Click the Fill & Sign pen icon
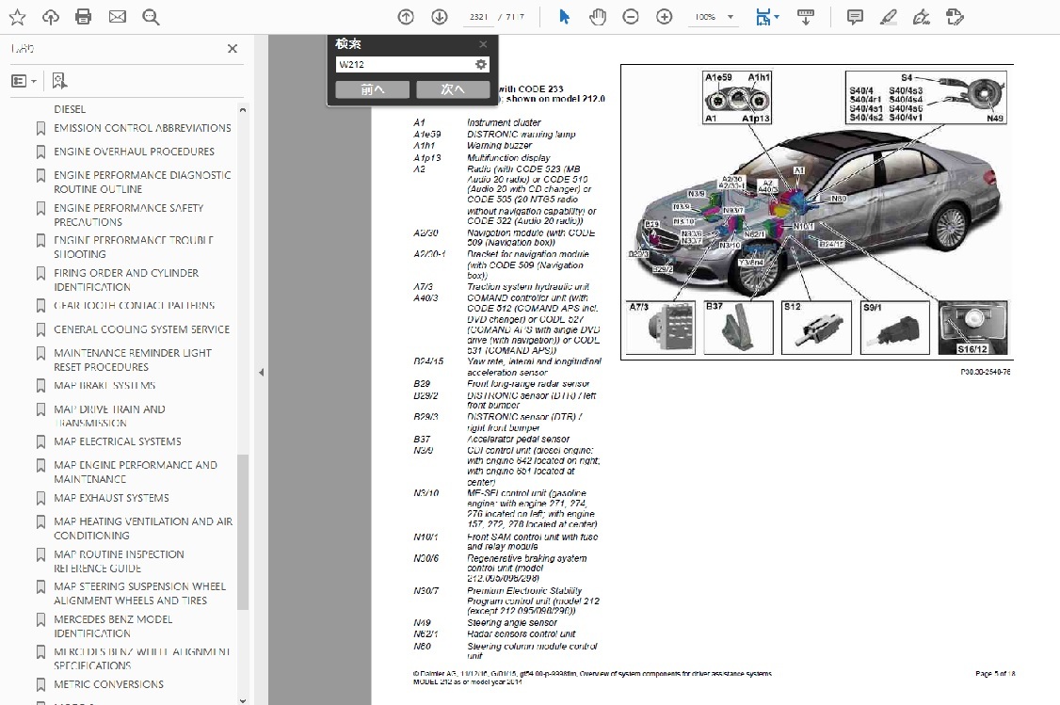 click(x=921, y=17)
